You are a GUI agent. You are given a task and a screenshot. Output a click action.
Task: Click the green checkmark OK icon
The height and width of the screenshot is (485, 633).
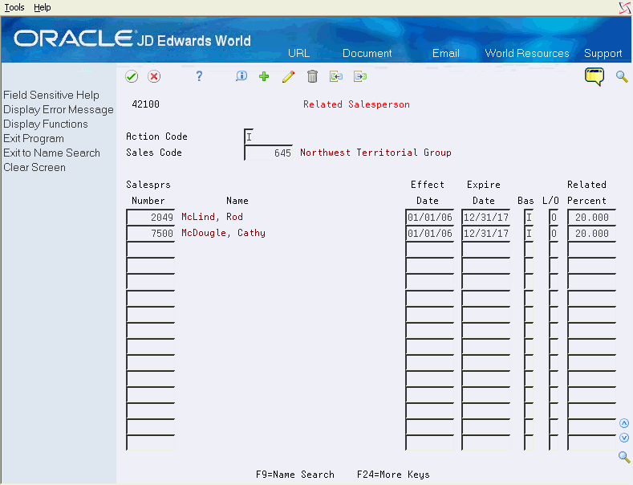click(132, 76)
